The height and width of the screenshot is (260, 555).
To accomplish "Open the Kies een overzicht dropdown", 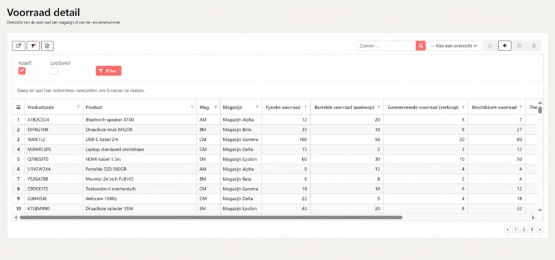I will tap(454, 46).
